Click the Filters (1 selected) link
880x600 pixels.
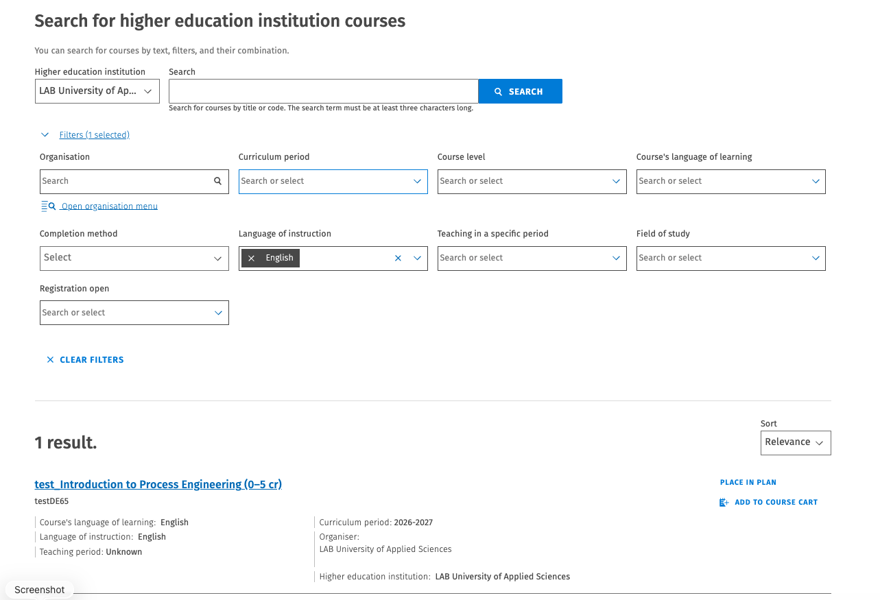(94, 135)
